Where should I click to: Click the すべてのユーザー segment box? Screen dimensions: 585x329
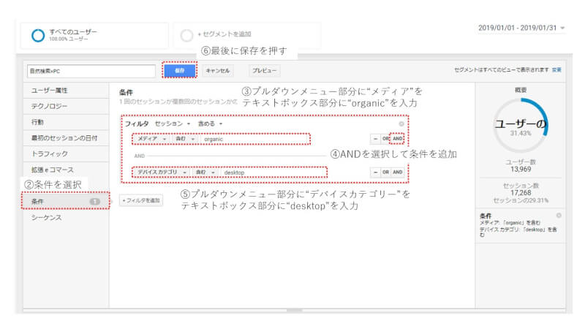[94, 35]
